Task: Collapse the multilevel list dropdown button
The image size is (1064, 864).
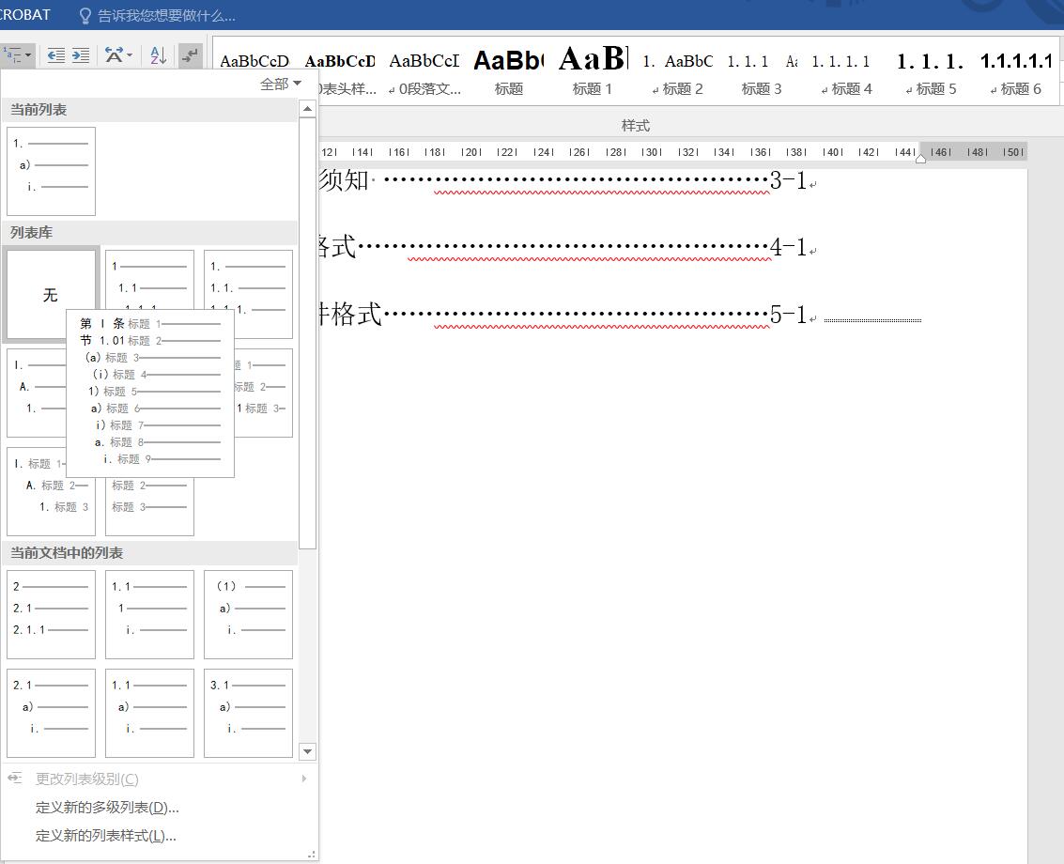Action: click(x=18, y=55)
